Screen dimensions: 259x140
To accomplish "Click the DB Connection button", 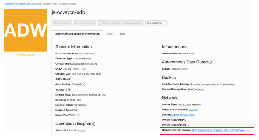I will (62, 23).
